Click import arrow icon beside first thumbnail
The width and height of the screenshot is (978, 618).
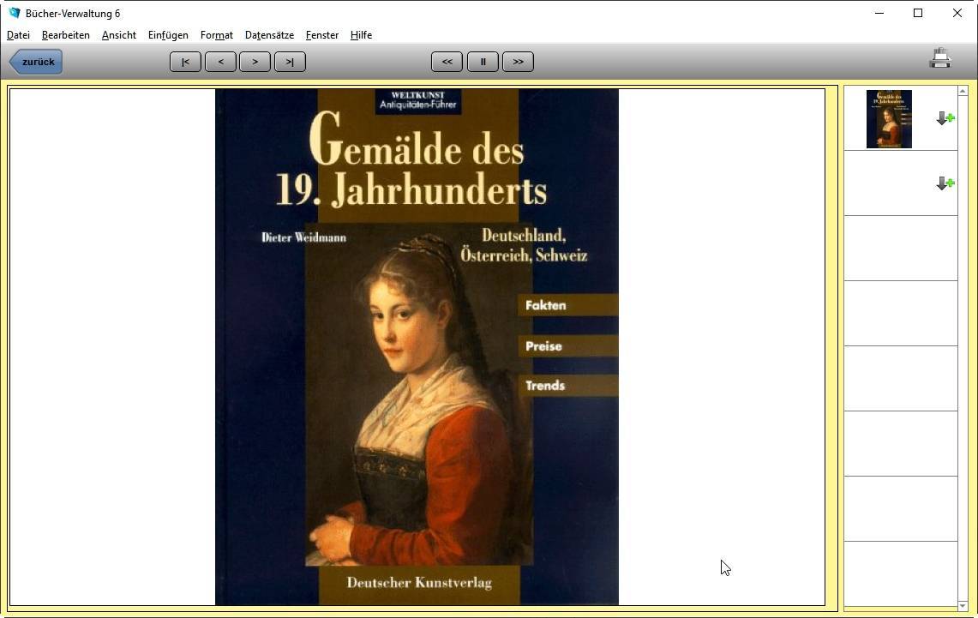pos(945,118)
